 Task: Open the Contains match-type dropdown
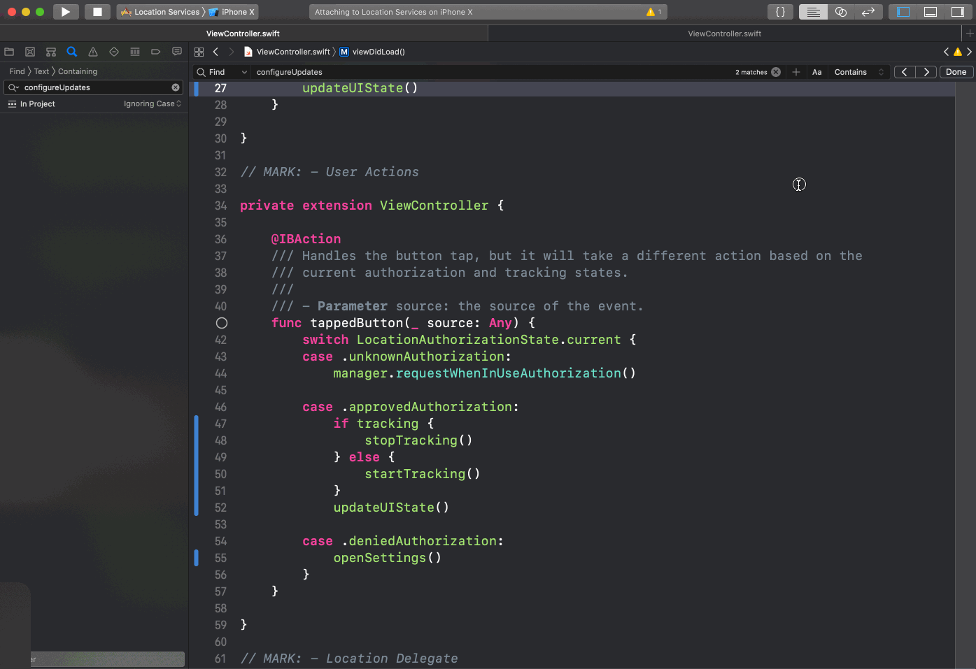click(859, 72)
